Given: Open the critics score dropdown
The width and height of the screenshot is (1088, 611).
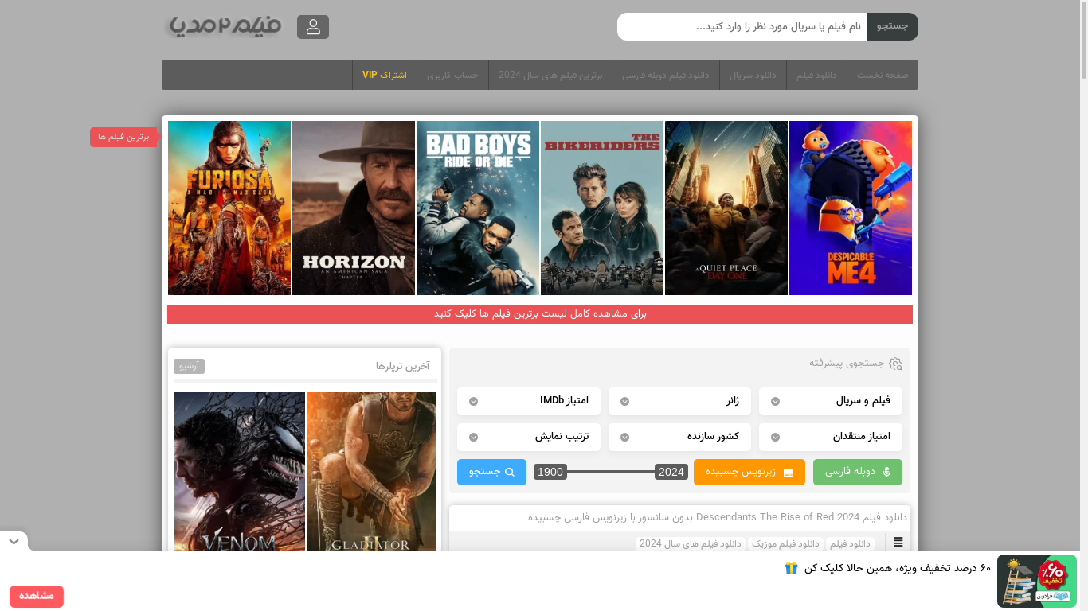Looking at the screenshot, I should click(x=831, y=437).
